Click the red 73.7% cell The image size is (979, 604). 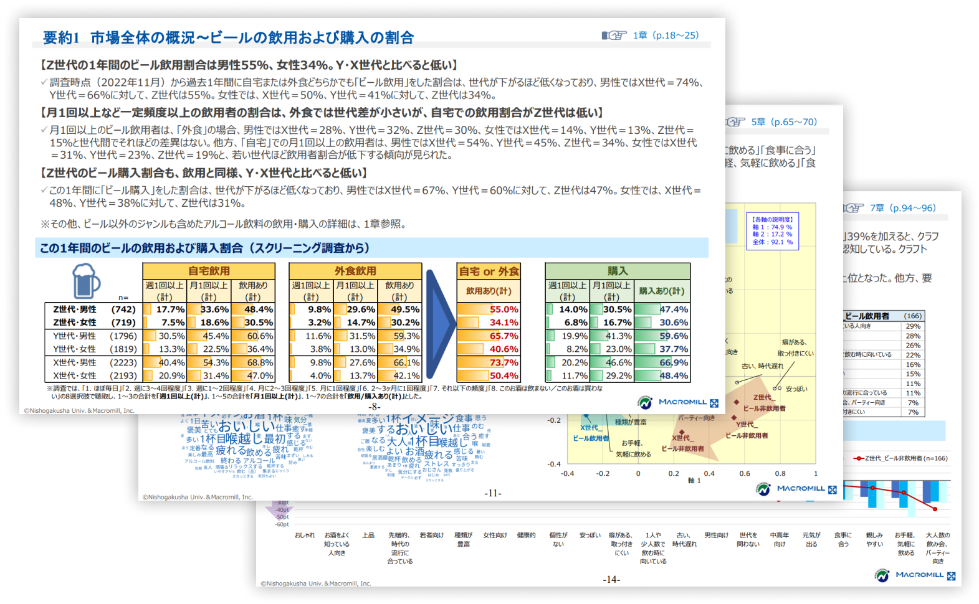(489, 362)
